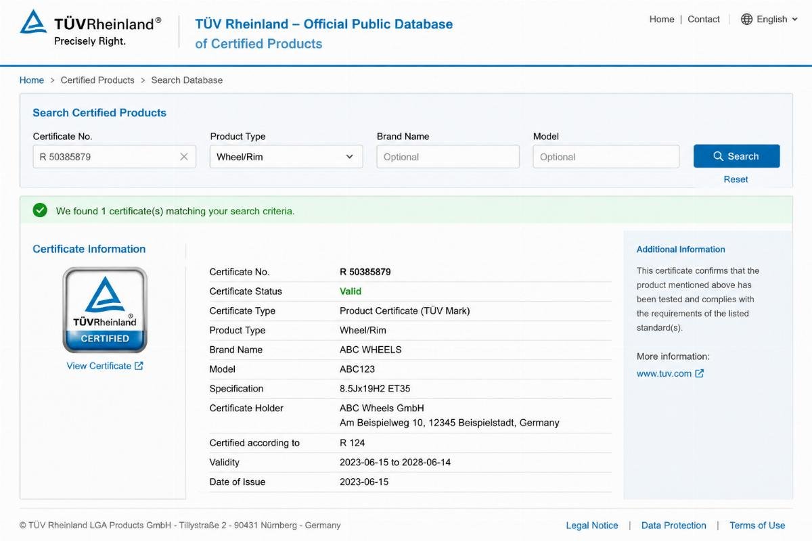This screenshot has width=812, height=541.
Task: Focus the Model input field
Action: (606, 157)
